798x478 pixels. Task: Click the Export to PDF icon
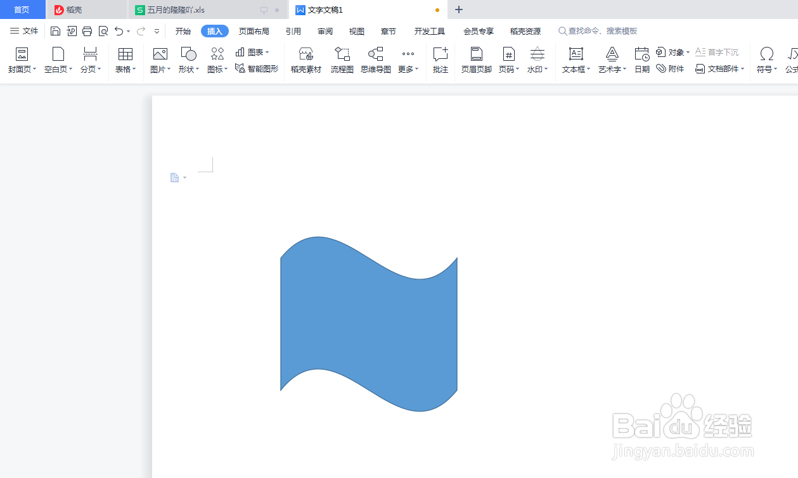pos(72,31)
